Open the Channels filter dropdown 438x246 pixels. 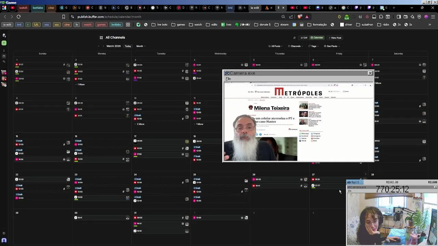[x=295, y=46]
